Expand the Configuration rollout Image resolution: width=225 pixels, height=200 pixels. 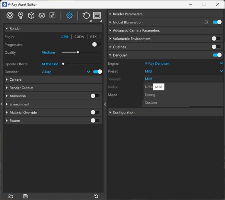tap(165, 112)
